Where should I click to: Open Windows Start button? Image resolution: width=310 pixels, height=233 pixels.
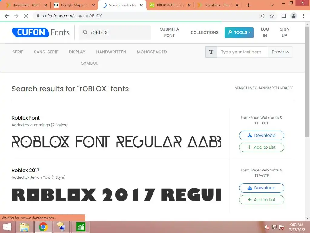point(7,227)
